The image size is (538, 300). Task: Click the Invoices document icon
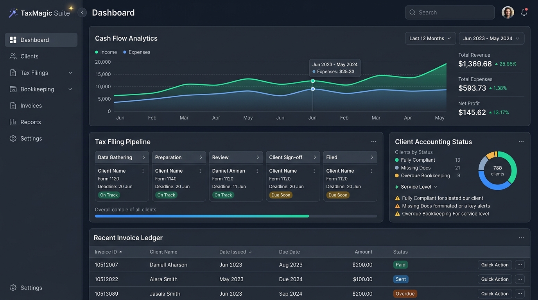click(x=13, y=105)
